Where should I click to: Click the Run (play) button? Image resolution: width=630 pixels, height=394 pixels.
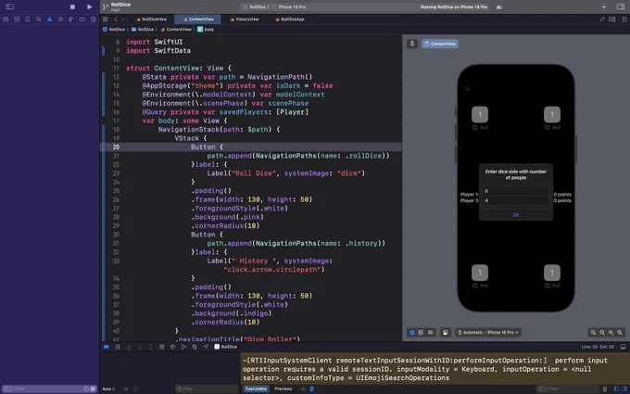[x=89, y=6]
